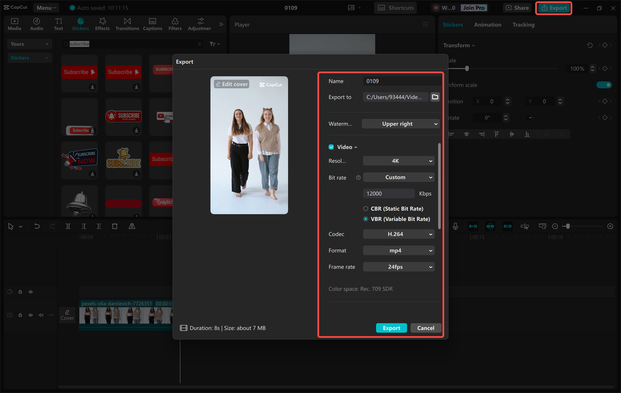Select the Transitions panel icon
The width and height of the screenshot is (621, 393).
click(127, 23)
